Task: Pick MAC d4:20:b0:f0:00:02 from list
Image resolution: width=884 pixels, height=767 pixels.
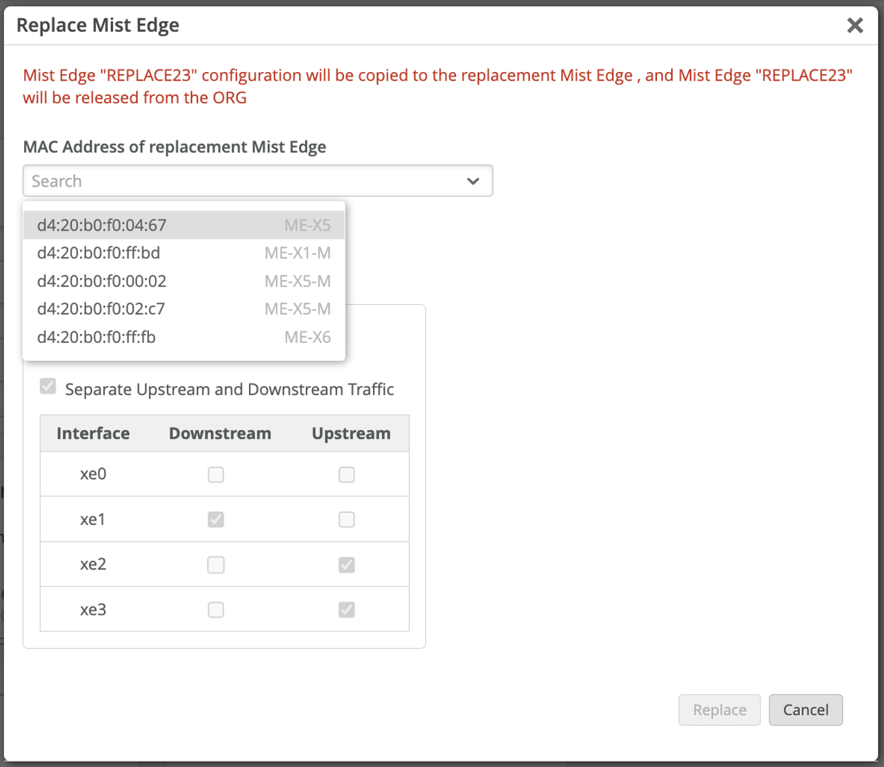Action: tap(184, 281)
